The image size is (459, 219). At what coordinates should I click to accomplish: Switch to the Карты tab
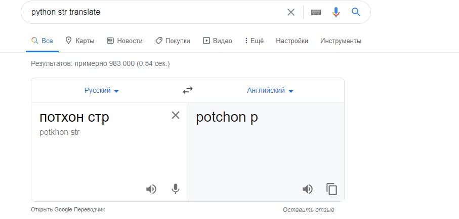pyautogui.click(x=80, y=41)
